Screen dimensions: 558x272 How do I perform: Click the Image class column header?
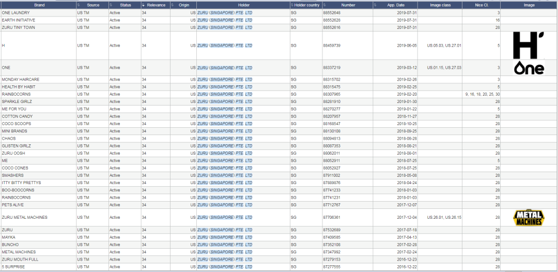coord(440,5)
